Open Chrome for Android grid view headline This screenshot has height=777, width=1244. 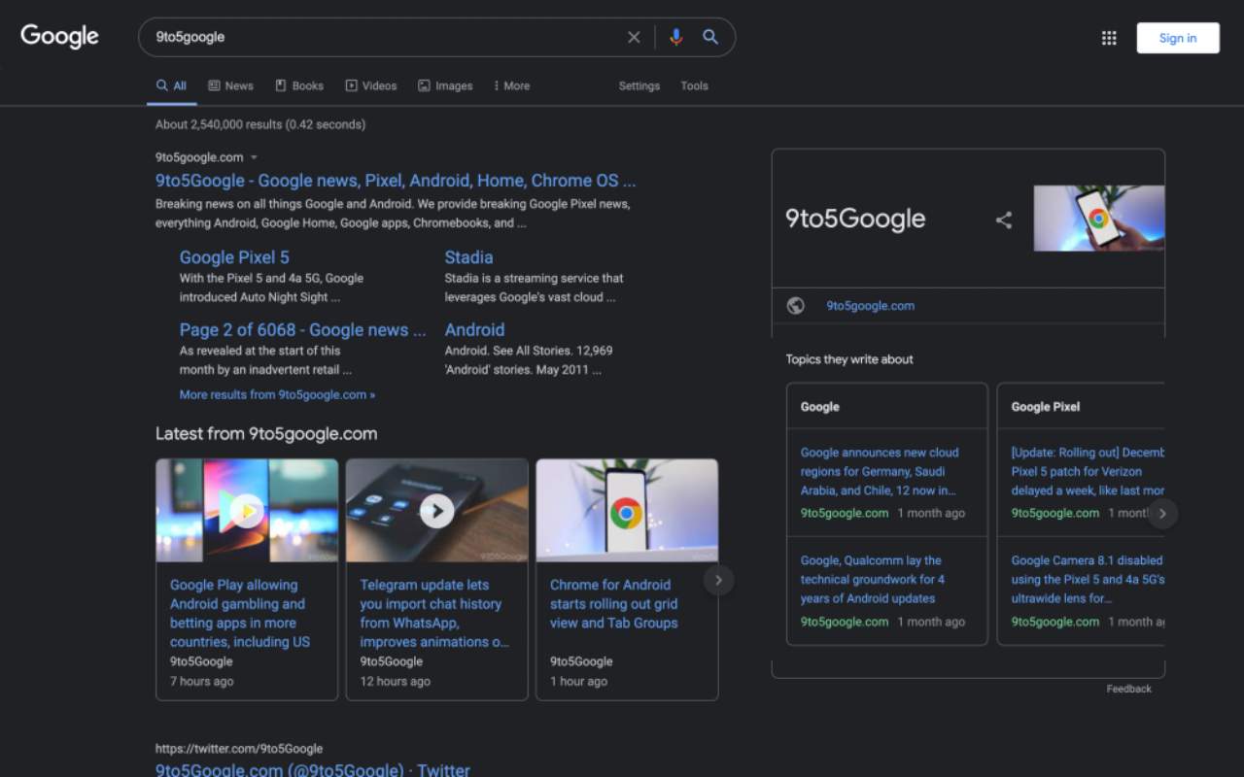pos(614,603)
